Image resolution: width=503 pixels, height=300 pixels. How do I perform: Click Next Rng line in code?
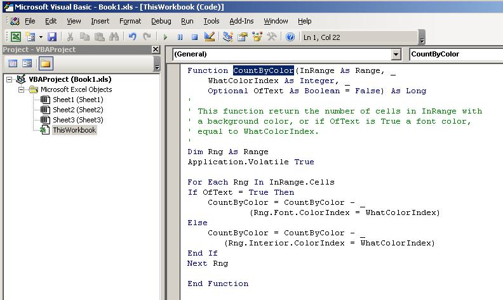(x=208, y=263)
